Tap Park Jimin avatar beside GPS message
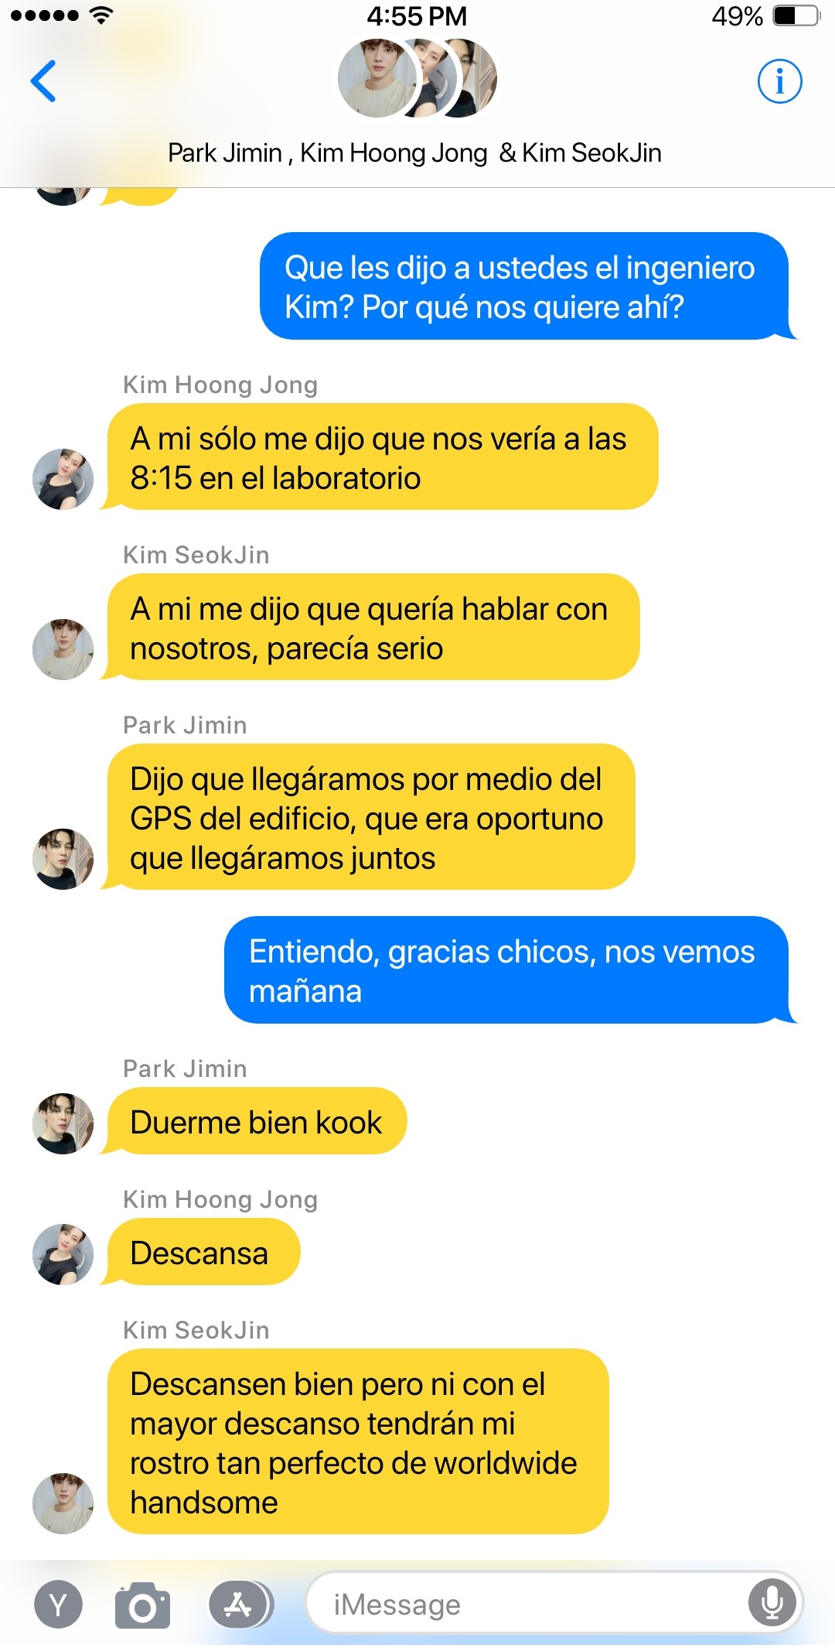 [63, 859]
